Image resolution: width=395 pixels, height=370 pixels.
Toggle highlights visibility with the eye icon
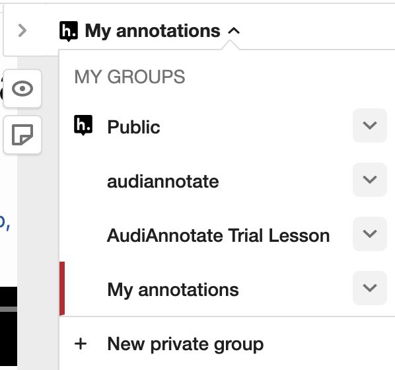(x=22, y=89)
